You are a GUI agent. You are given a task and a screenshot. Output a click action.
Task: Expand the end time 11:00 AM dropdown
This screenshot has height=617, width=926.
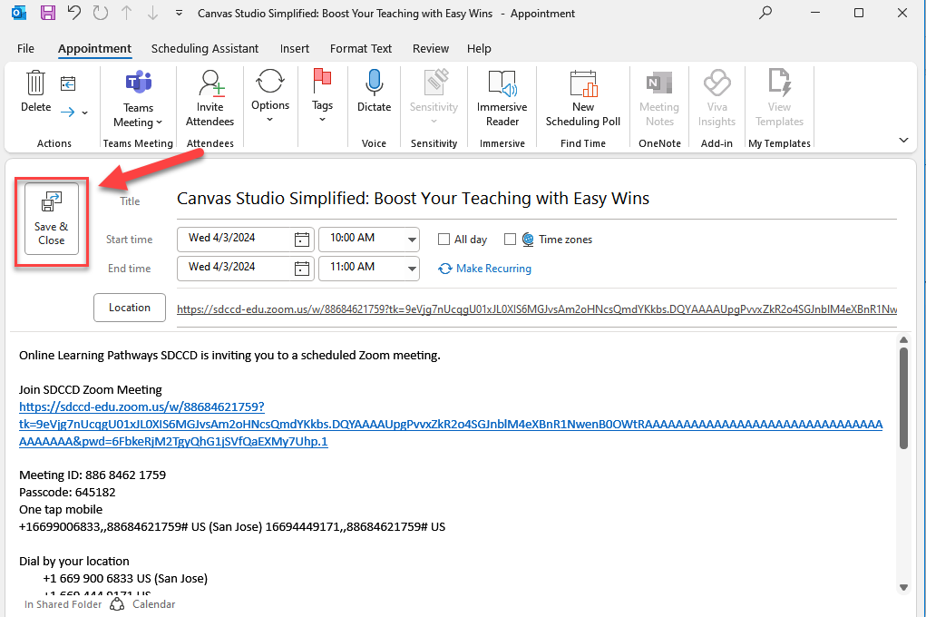pos(413,268)
